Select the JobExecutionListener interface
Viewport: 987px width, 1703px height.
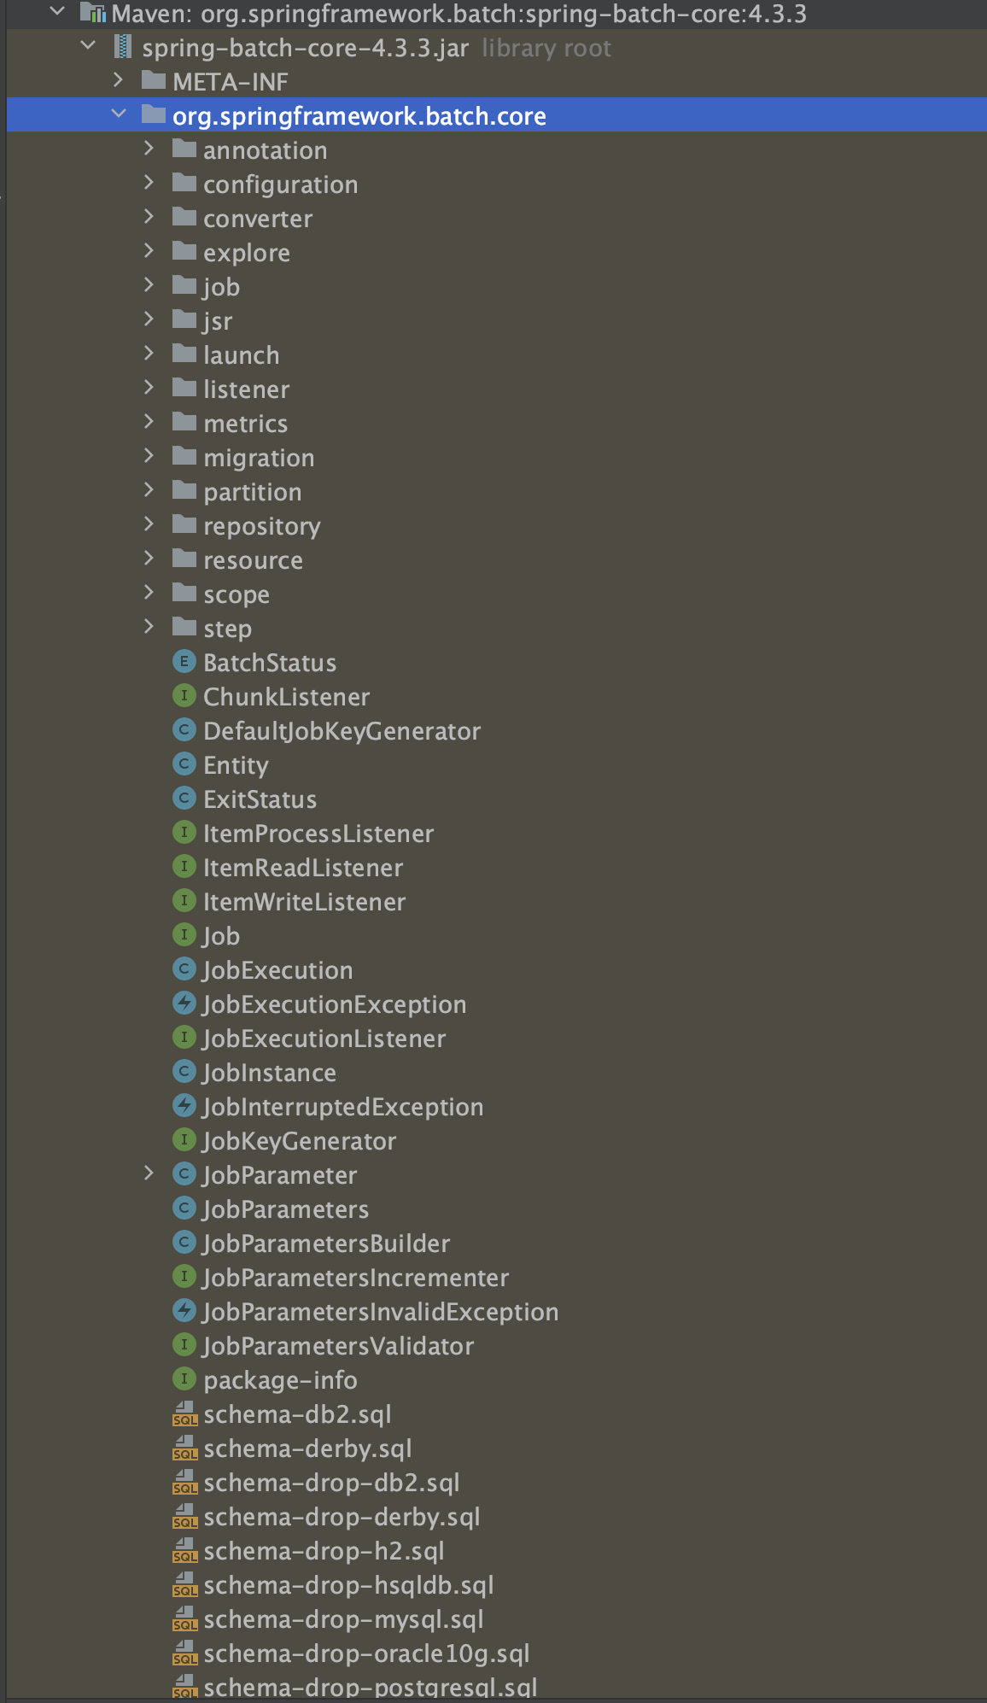[324, 1039]
